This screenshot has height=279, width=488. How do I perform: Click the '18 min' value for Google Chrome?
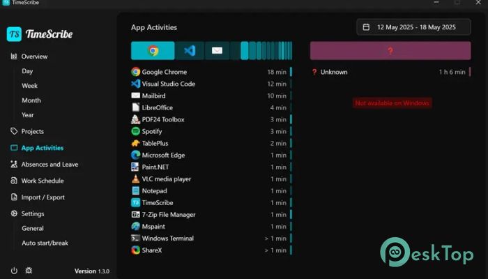click(277, 72)
